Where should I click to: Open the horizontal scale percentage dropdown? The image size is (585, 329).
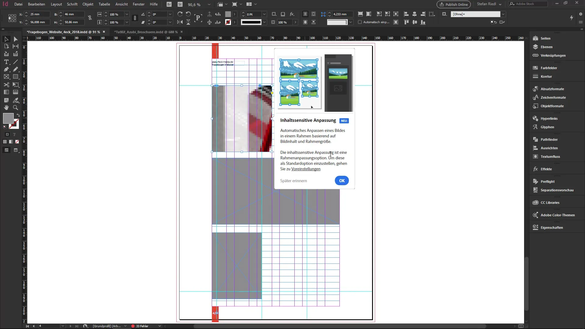coord(127,14)
